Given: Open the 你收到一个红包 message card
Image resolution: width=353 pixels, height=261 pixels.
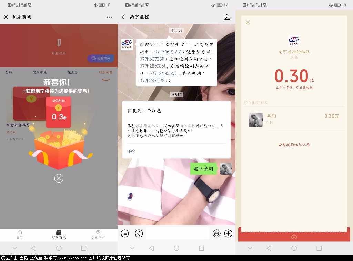Looking at the screenshot, I should [x=176, y=129].
